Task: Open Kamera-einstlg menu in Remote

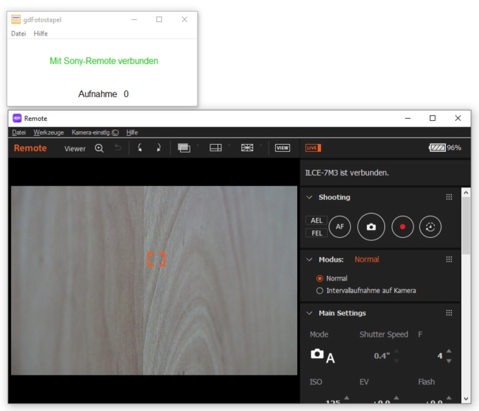Action: coord(95,132)
